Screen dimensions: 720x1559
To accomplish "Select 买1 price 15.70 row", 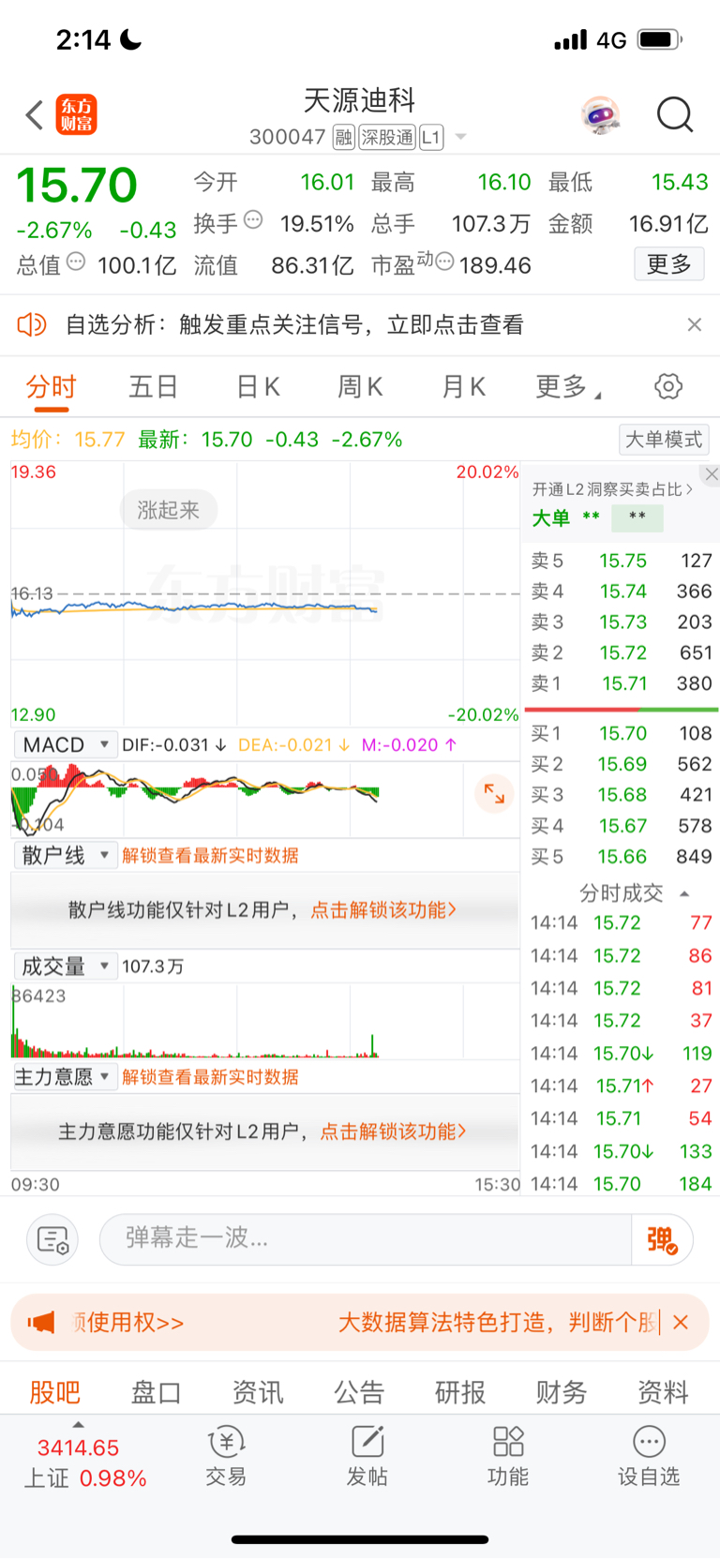I will coord(622,733).
